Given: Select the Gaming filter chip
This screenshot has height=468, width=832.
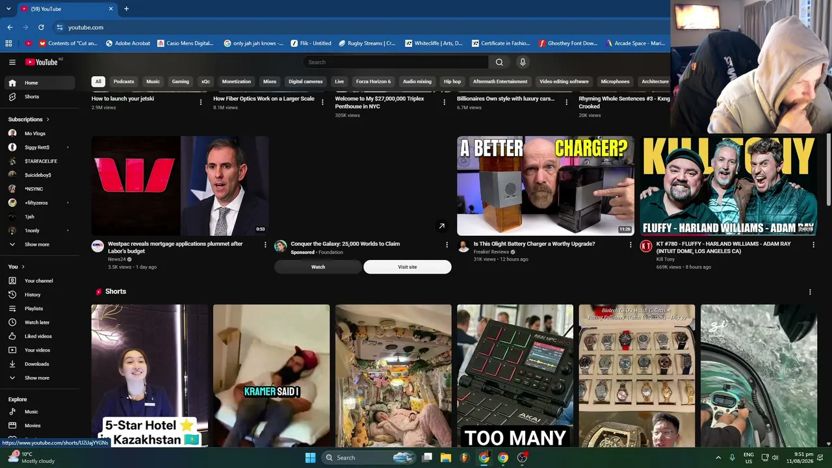Looking at the screenshot, I should pos(181,81).
